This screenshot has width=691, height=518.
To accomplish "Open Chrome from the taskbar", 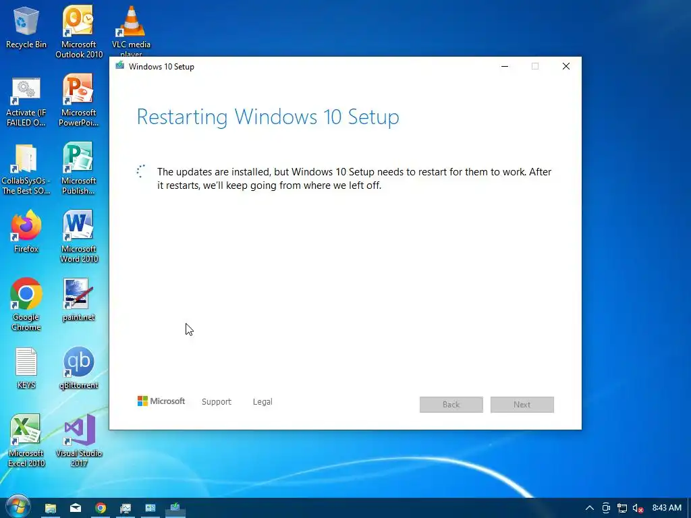I will click(x=101, y=508).
